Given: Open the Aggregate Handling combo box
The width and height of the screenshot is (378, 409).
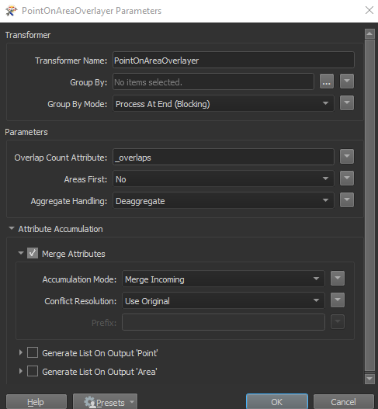Looking at the screenshot, I should [224, 200].
